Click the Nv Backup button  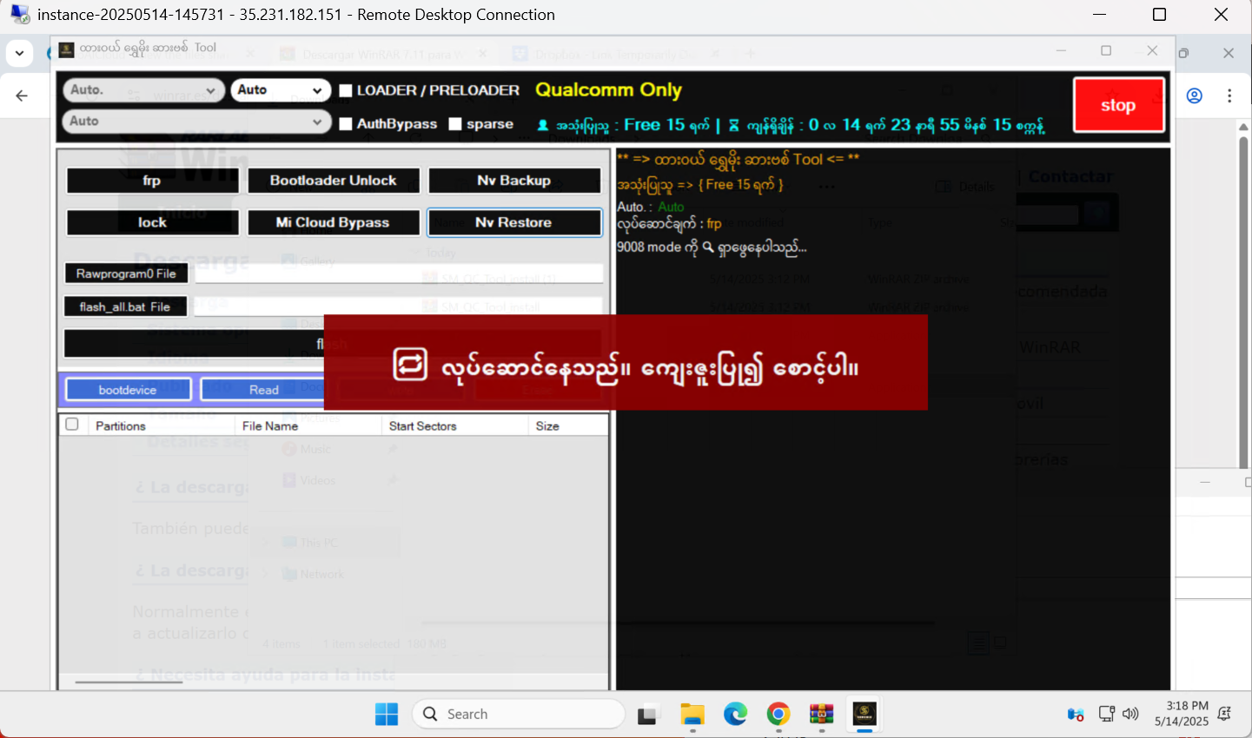(x=514, y=181)
